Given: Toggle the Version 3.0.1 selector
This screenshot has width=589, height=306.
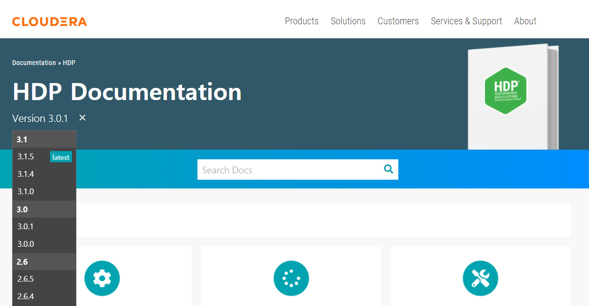Looking at the screenshot, I should pos(40,118).
